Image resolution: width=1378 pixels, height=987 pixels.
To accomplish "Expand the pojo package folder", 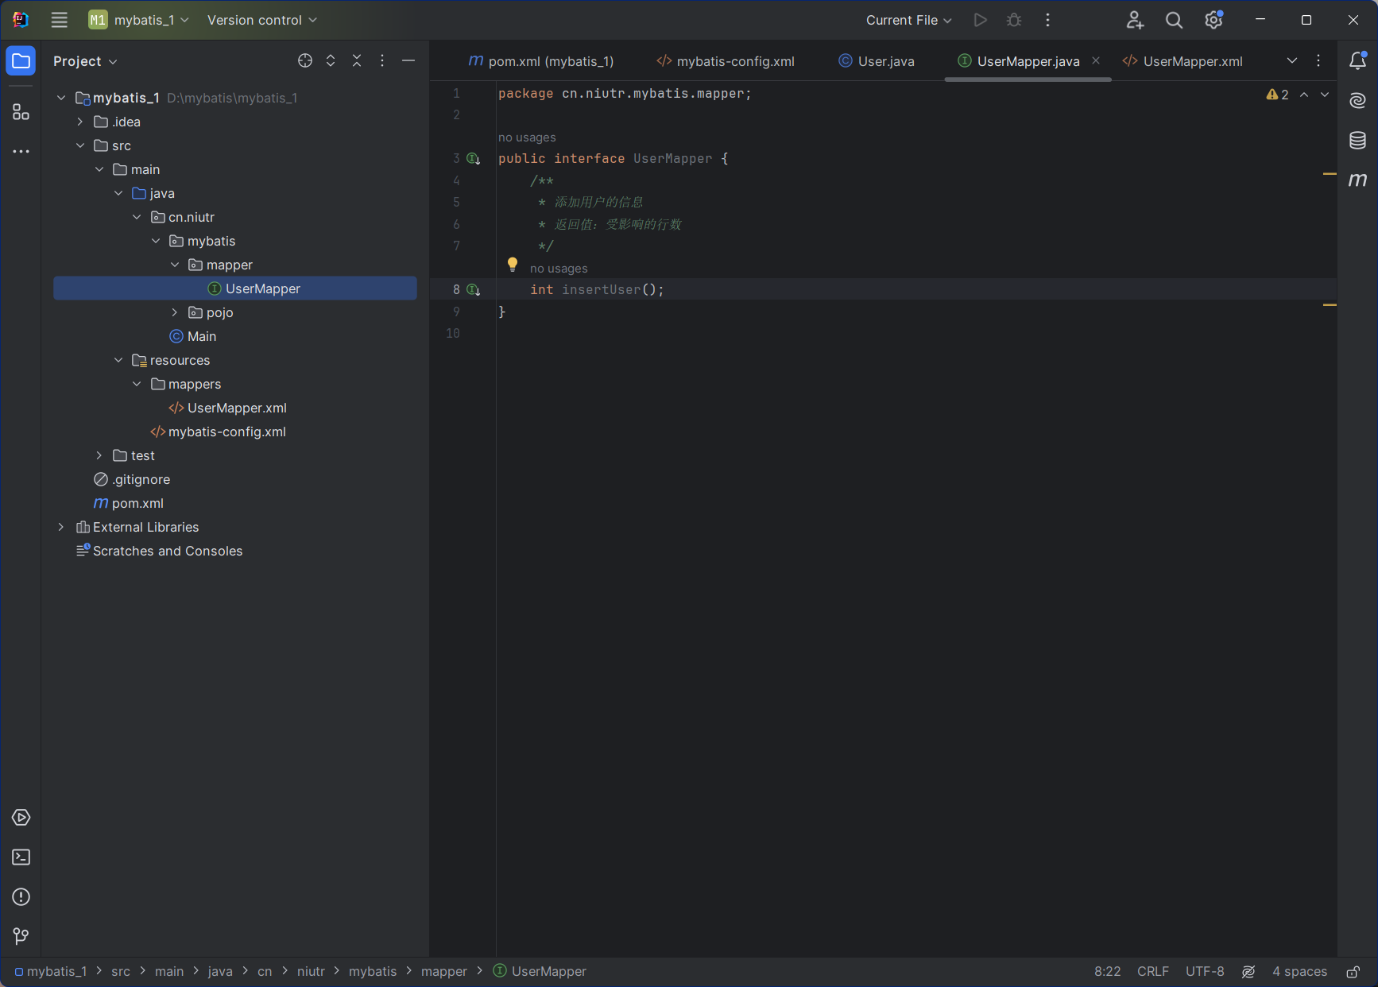I will (x=175, y=312).
